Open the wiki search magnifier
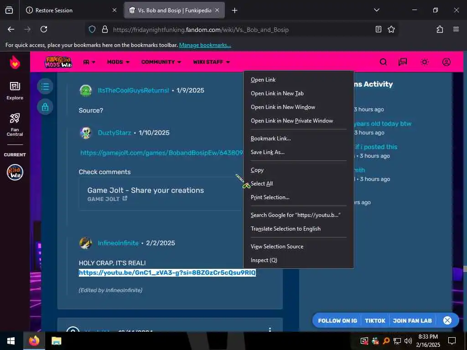 (383, 62)
